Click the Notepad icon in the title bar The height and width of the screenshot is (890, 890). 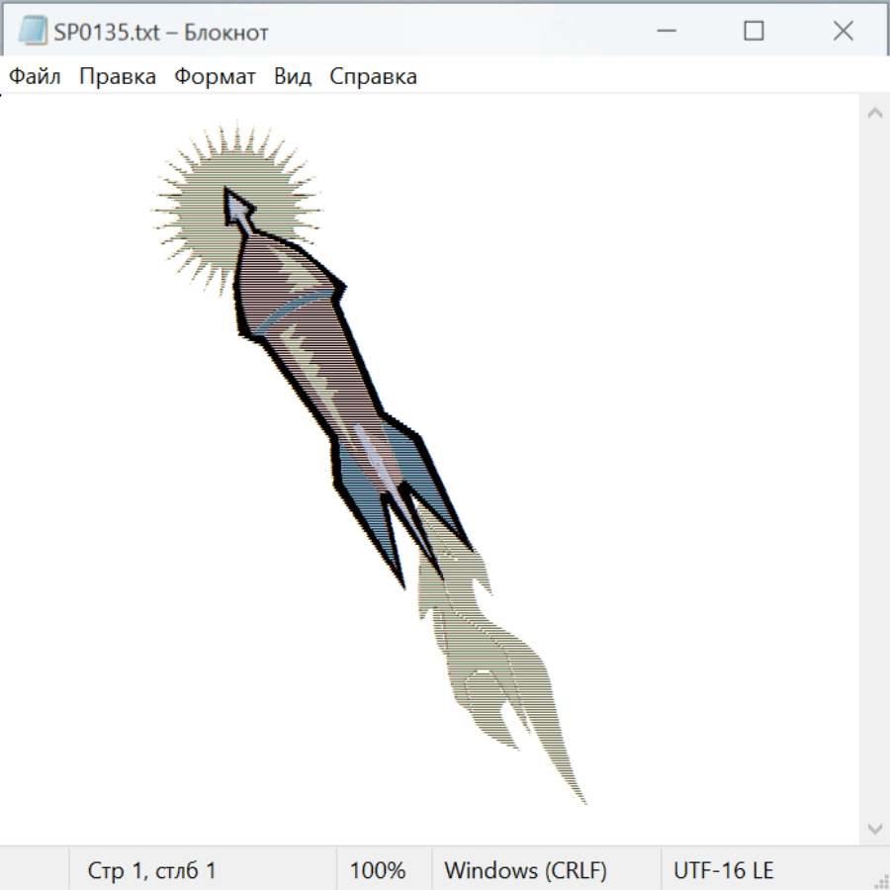click(33, 32)
